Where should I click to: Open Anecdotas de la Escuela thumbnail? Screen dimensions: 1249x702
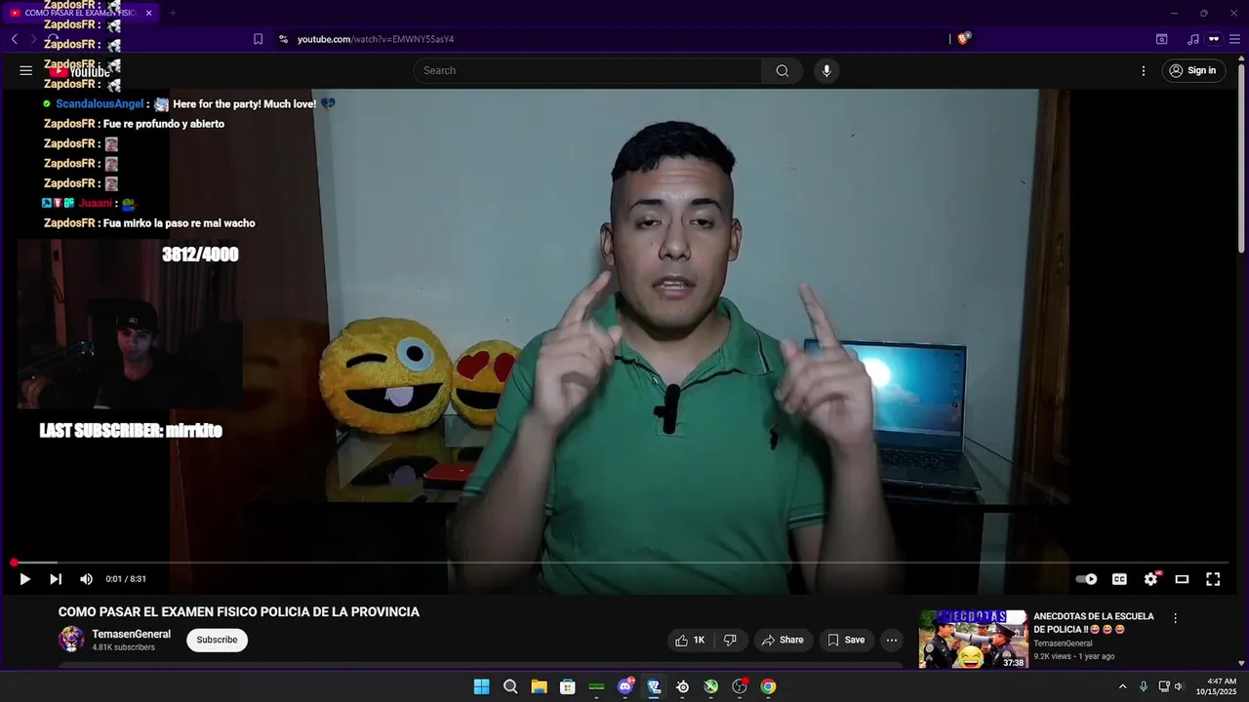click(973, 640)
